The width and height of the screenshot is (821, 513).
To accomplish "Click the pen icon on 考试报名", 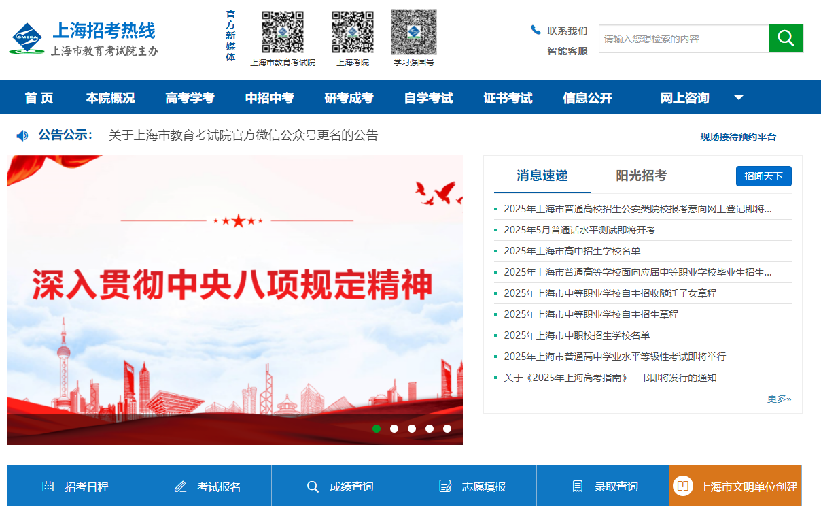I will click(x=180, y=486).
